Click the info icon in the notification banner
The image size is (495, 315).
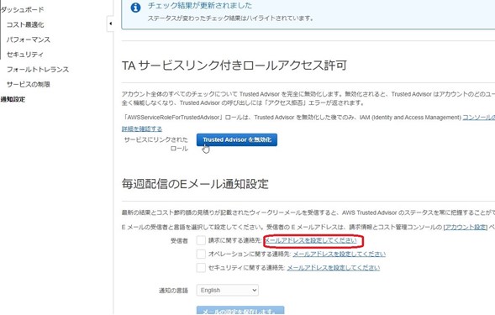(135, 8)
